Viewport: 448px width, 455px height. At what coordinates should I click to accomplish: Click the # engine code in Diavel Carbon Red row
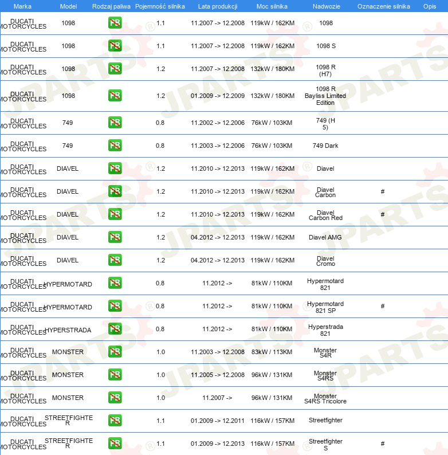click(383, 214)
